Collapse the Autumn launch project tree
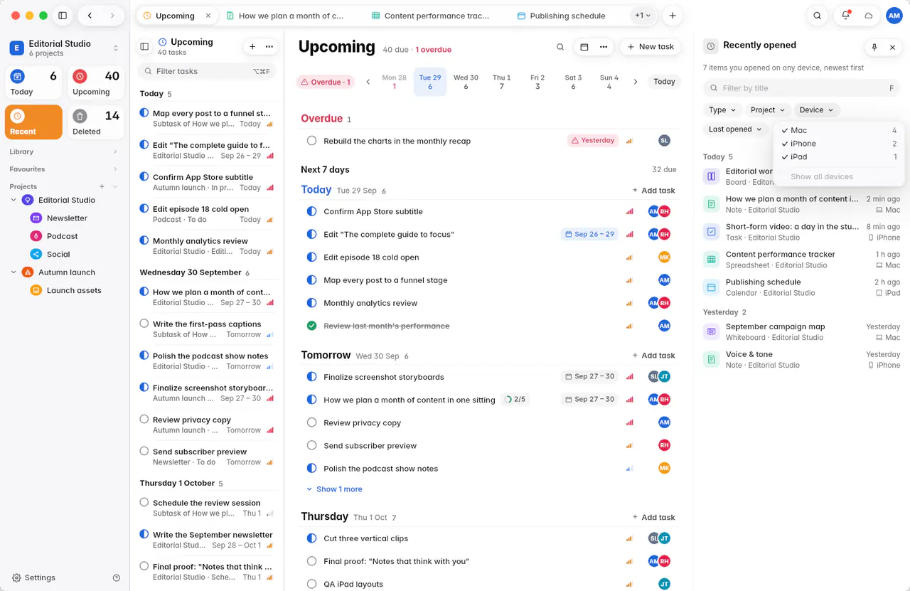This screenshot has width=910, height=591. [x=14, y=272]
